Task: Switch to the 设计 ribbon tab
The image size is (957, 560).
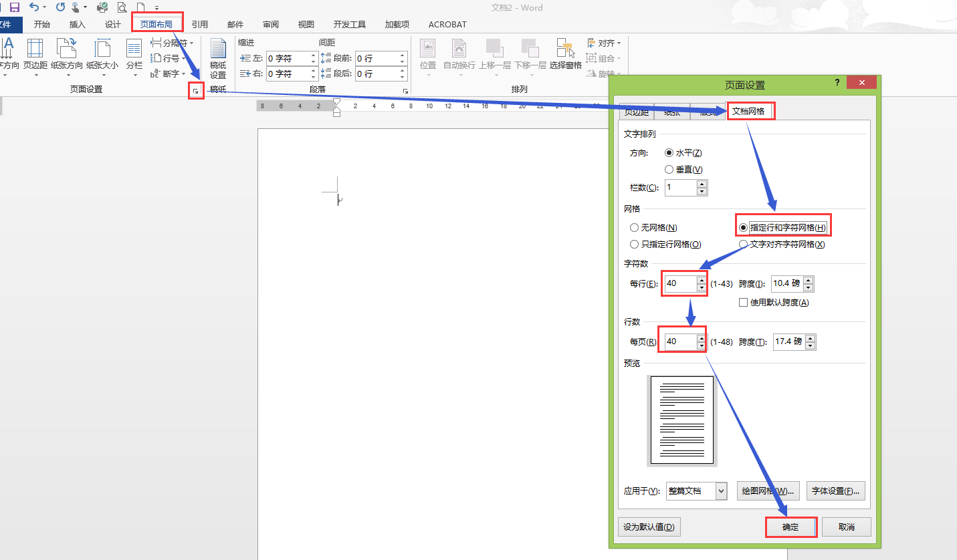Action: (113, 24)
